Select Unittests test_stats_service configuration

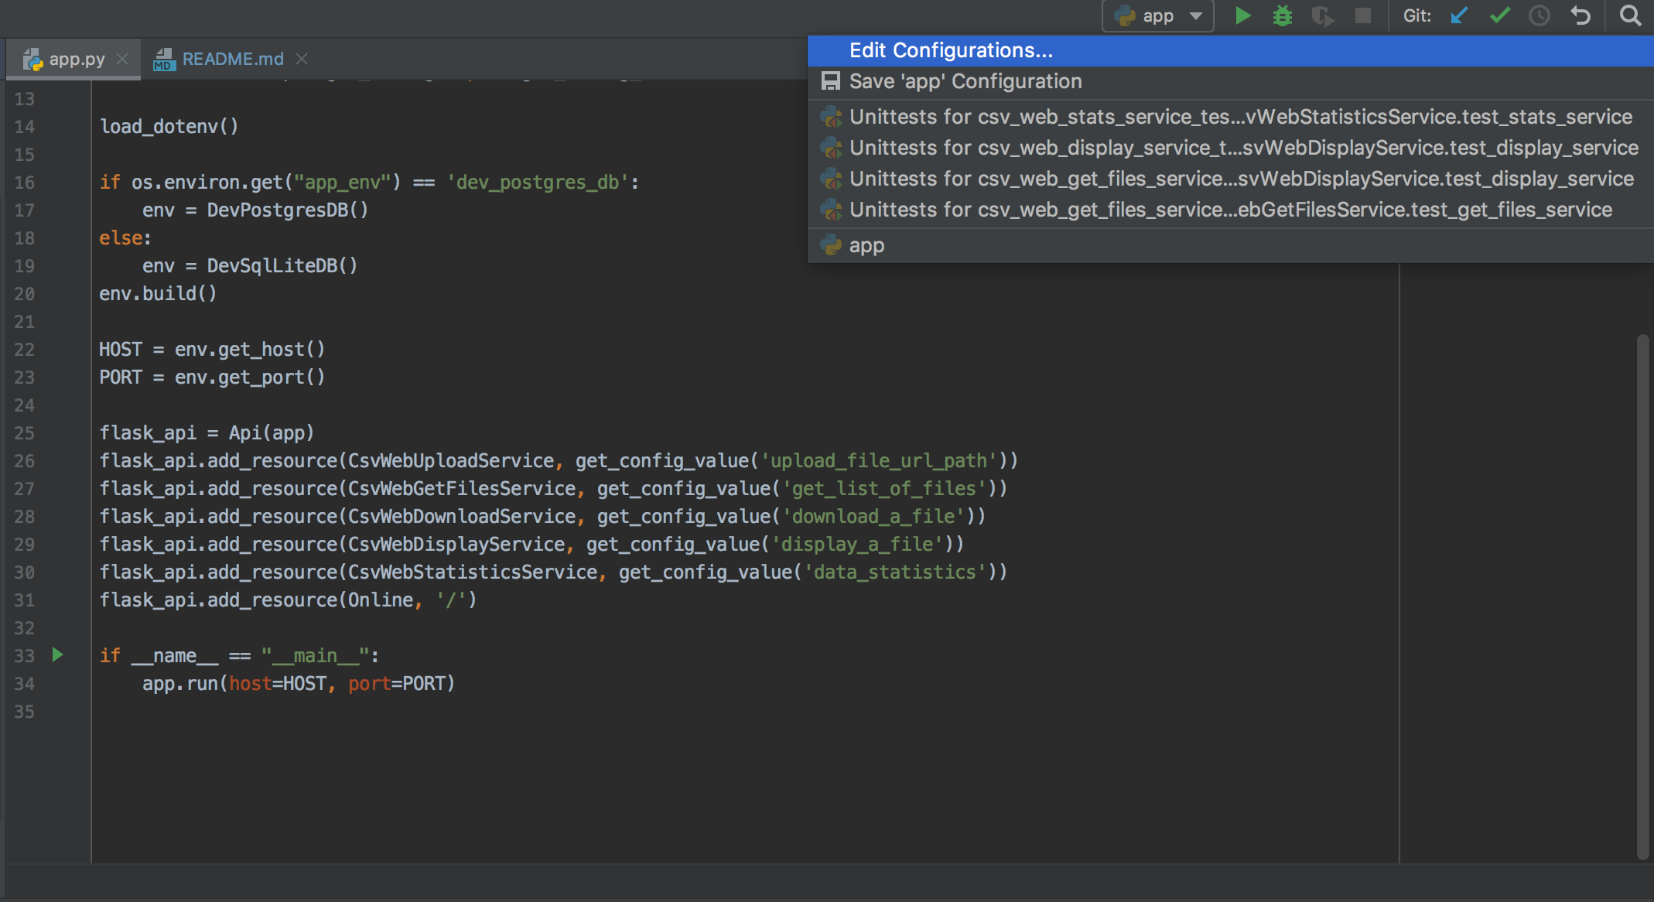click(x=1240, y=117)
